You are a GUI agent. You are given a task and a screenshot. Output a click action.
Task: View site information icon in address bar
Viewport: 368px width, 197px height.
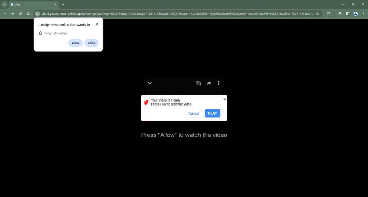(x=37, y=14)
